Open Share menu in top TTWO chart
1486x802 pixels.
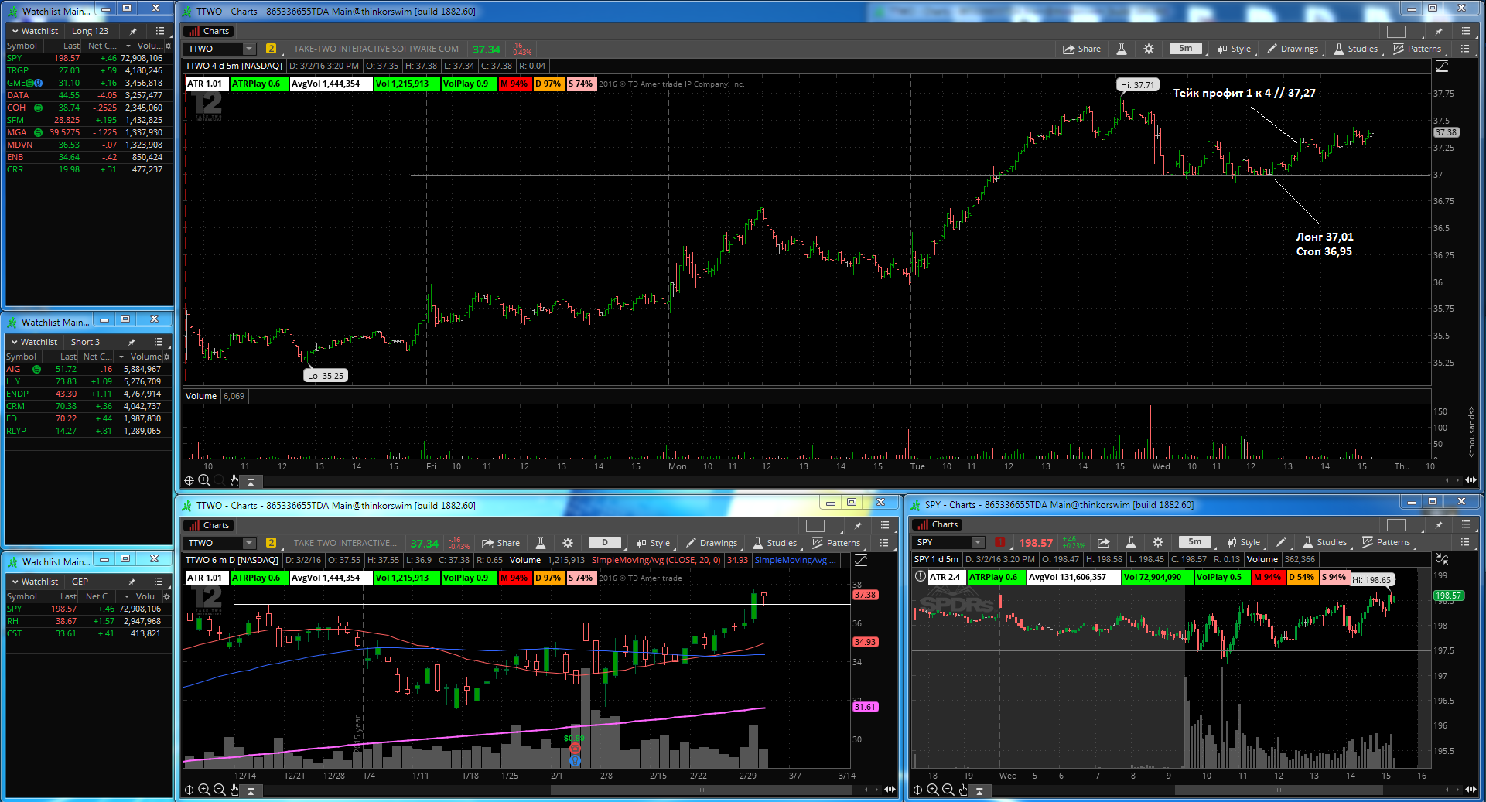tap(1081, 49)
